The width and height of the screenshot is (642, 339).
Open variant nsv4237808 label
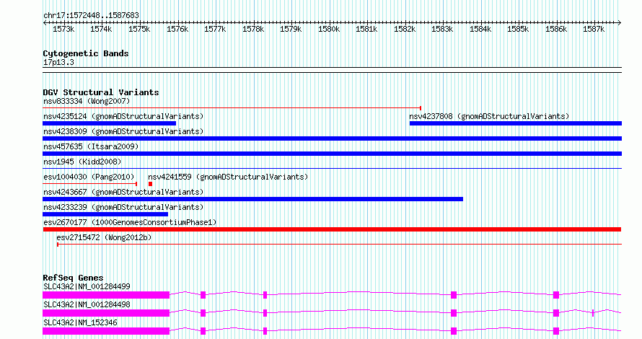(489, 116)
